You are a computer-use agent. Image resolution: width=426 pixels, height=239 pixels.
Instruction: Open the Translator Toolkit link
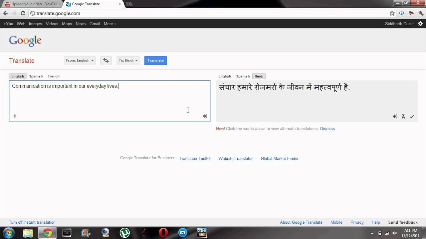click(195, 159)
